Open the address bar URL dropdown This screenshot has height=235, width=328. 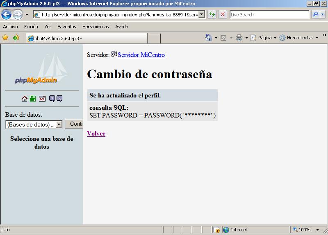202,15
